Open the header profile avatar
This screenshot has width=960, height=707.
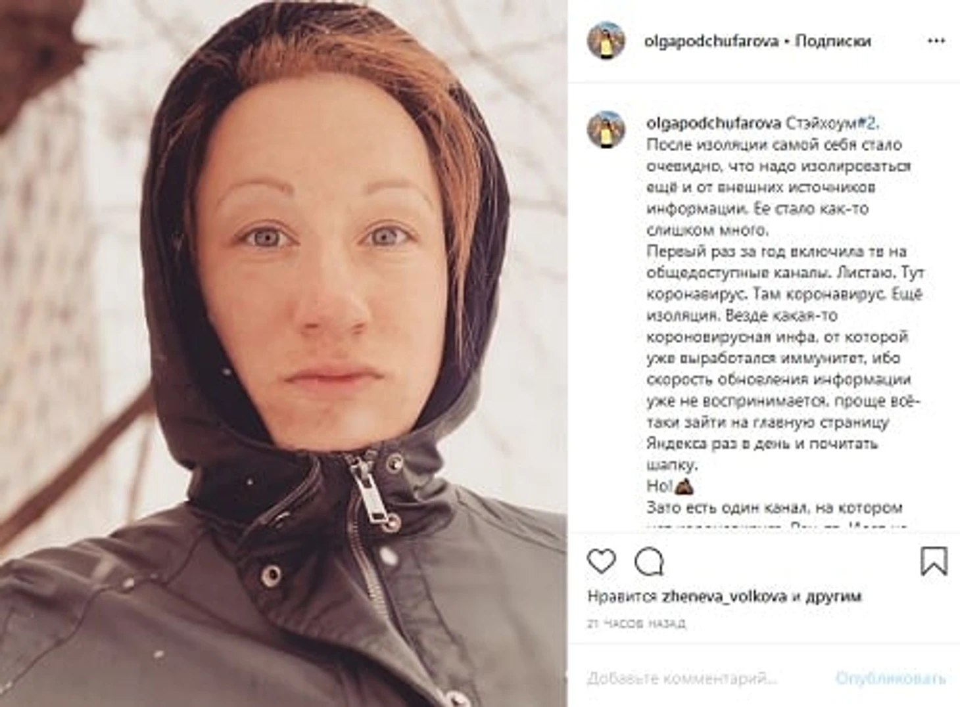pos(606,41)
